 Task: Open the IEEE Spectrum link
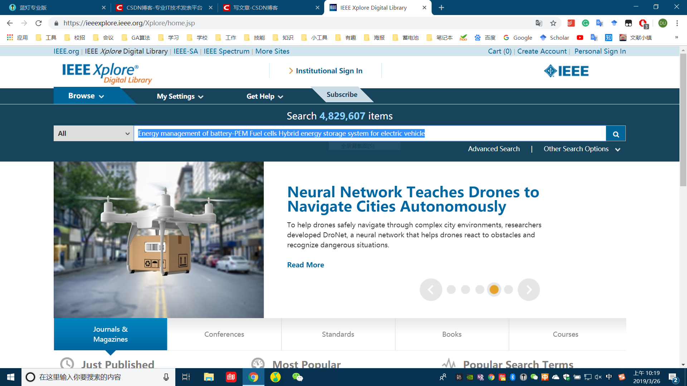[226, 51]
